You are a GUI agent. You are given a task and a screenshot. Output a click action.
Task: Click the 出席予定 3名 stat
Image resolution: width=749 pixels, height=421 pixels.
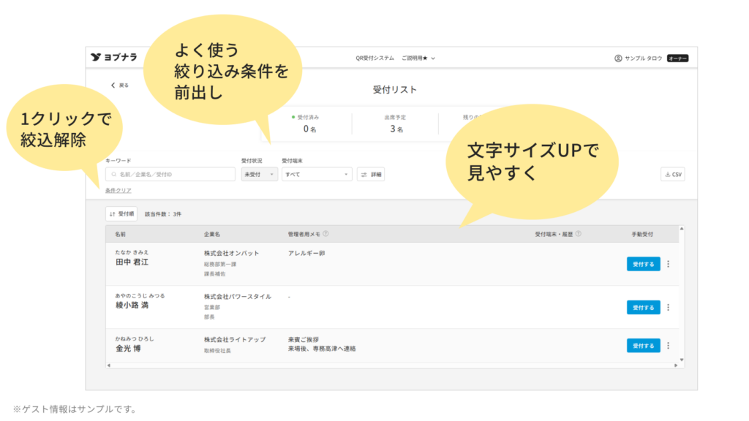[395, 124]
